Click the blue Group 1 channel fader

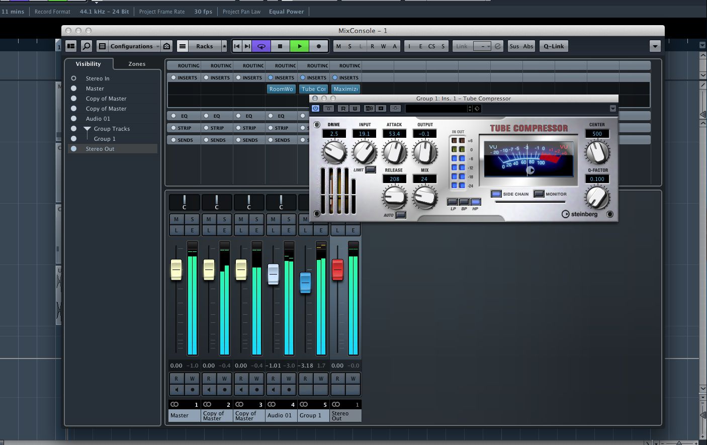pos(305,282)
